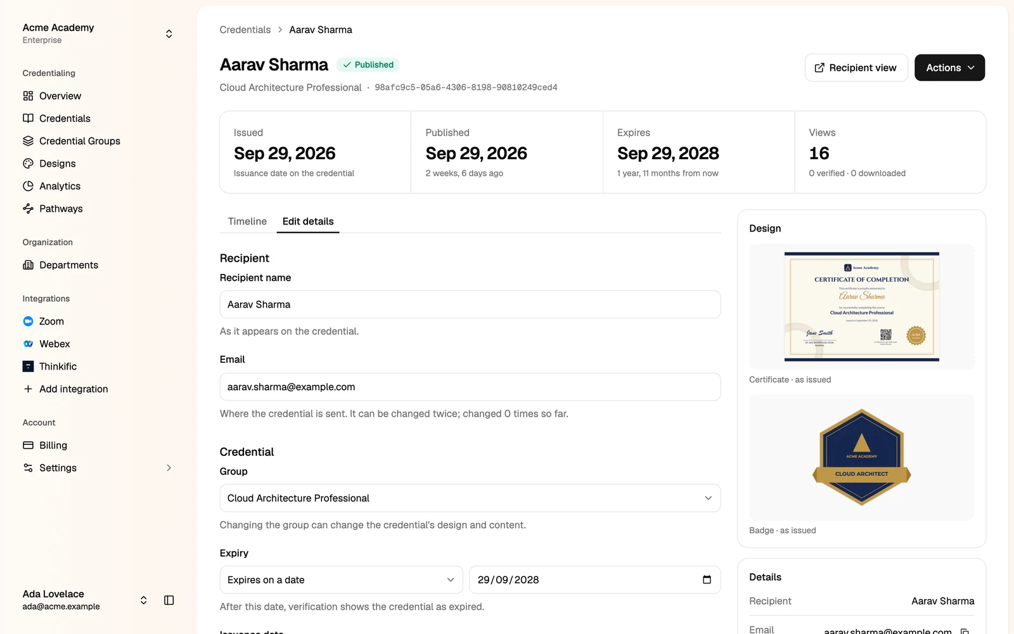
Task: Open the Actions dropdown button
Action: (949, 68)
